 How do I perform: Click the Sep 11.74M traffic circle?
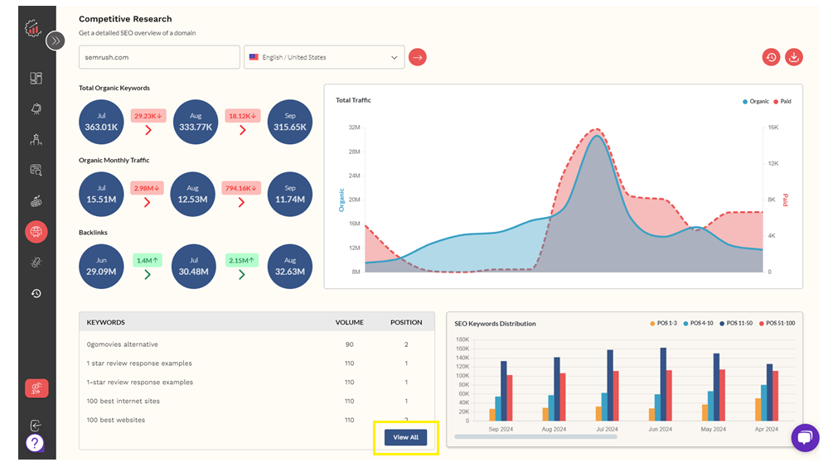click(289, 195)
